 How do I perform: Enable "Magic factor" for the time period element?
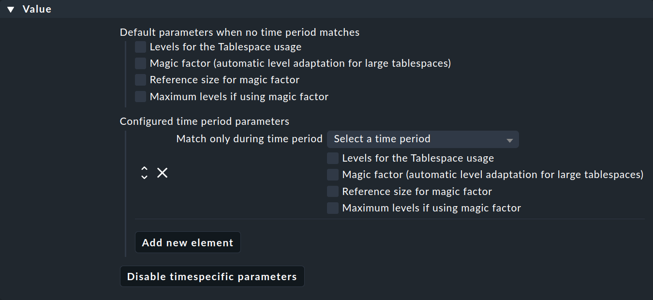pos(332,174)
